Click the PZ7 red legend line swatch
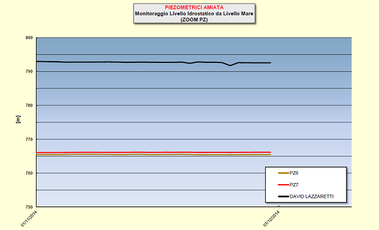 point(283,185)
